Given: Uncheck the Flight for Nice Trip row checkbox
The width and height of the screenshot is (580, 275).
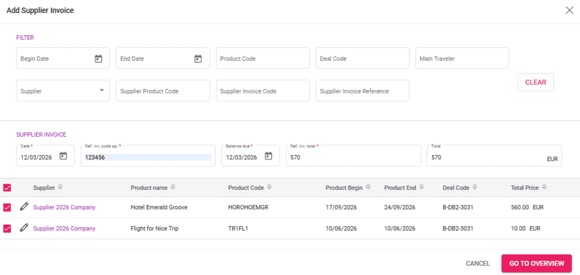Looking at the screenshot, I should 7,229.
